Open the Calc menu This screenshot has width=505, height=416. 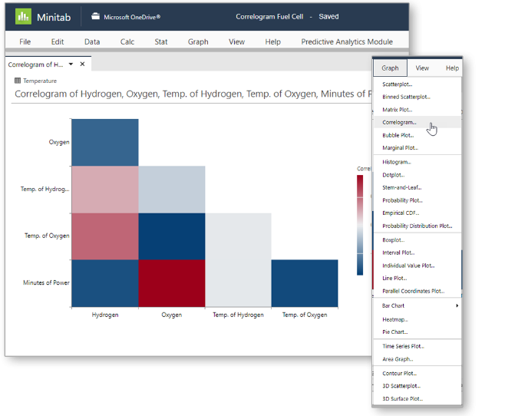[x=127, y=41]
